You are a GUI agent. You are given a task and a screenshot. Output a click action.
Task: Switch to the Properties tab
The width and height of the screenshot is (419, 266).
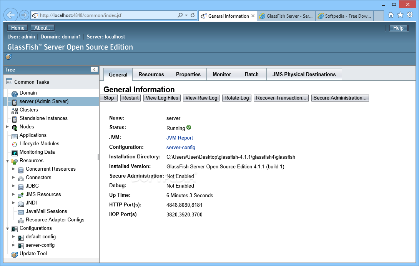tap(188, 74)
